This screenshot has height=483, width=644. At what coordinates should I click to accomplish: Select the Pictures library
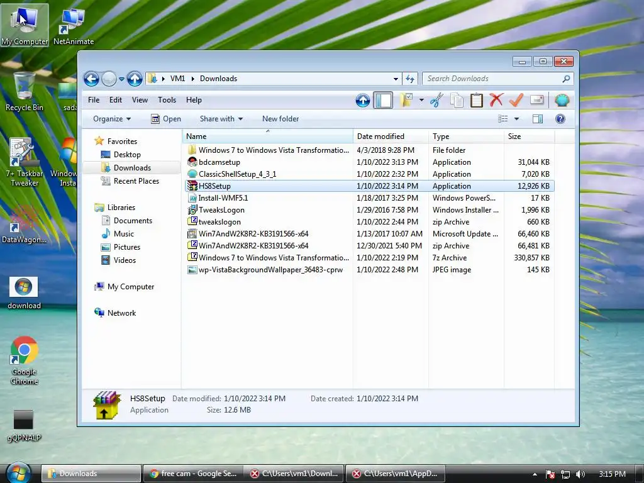(126, 247)
